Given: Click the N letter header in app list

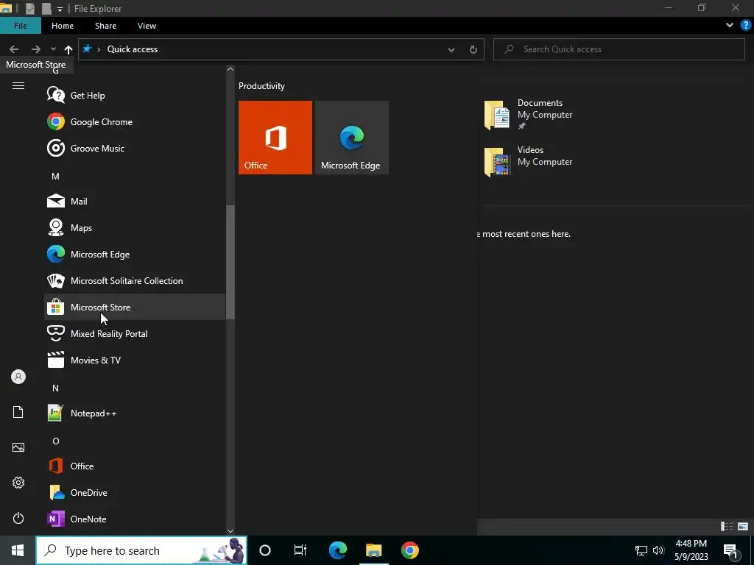Looking at the screenshot, I should coord(55,388).
